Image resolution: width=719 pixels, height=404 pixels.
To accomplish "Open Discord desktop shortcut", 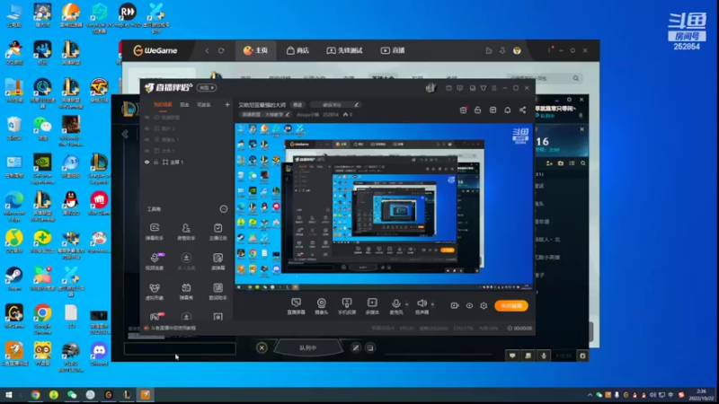I will (99, 354).
